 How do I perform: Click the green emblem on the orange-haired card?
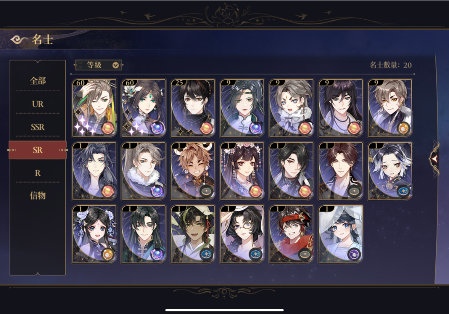pyautogui.click(x=206, y=191)
